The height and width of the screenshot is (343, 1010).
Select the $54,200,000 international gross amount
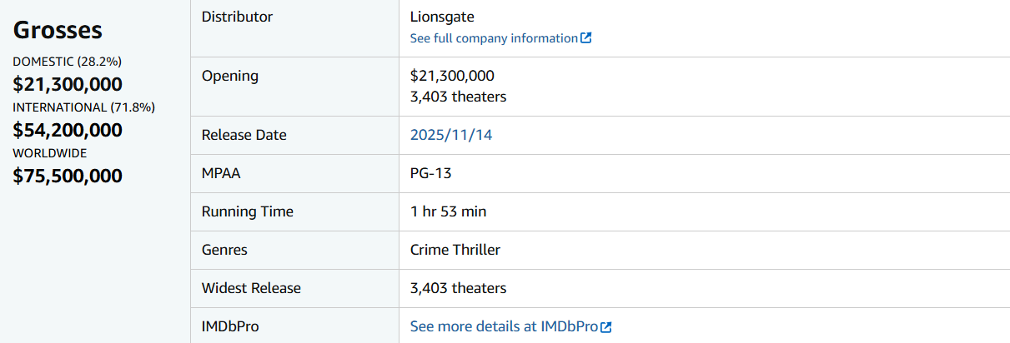pos(68,130)
